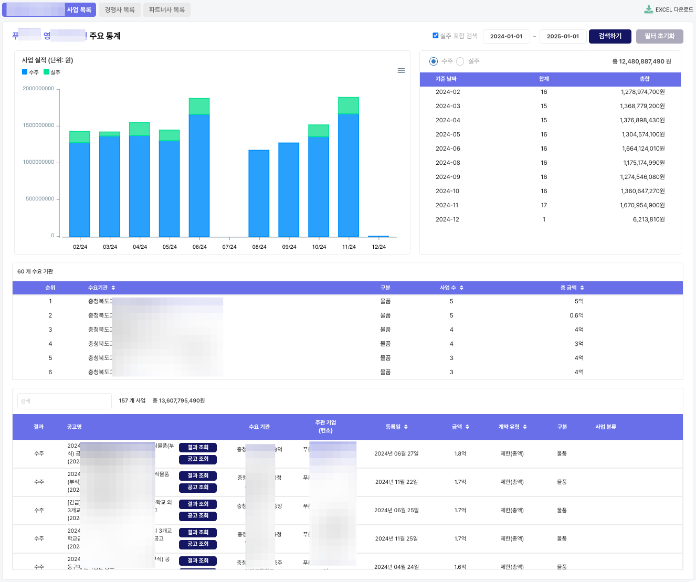Select the 수주 radio button
The image size is (696, 582).
click(434, 61)
